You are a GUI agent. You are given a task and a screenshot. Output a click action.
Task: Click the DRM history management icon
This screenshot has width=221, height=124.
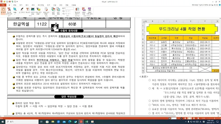click(x=89, y=11)
